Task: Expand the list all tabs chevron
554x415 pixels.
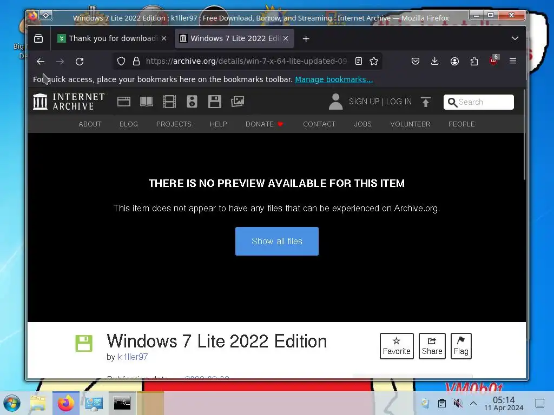Action: point(515,38)
